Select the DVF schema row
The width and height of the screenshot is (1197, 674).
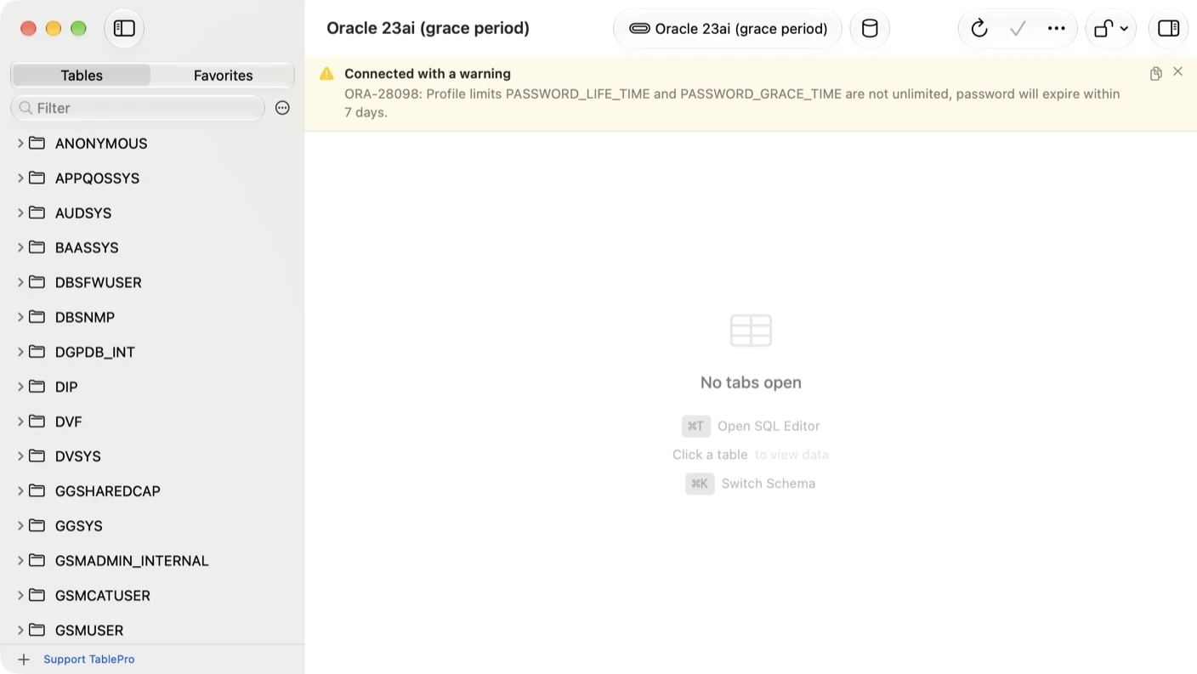[152, 422]
